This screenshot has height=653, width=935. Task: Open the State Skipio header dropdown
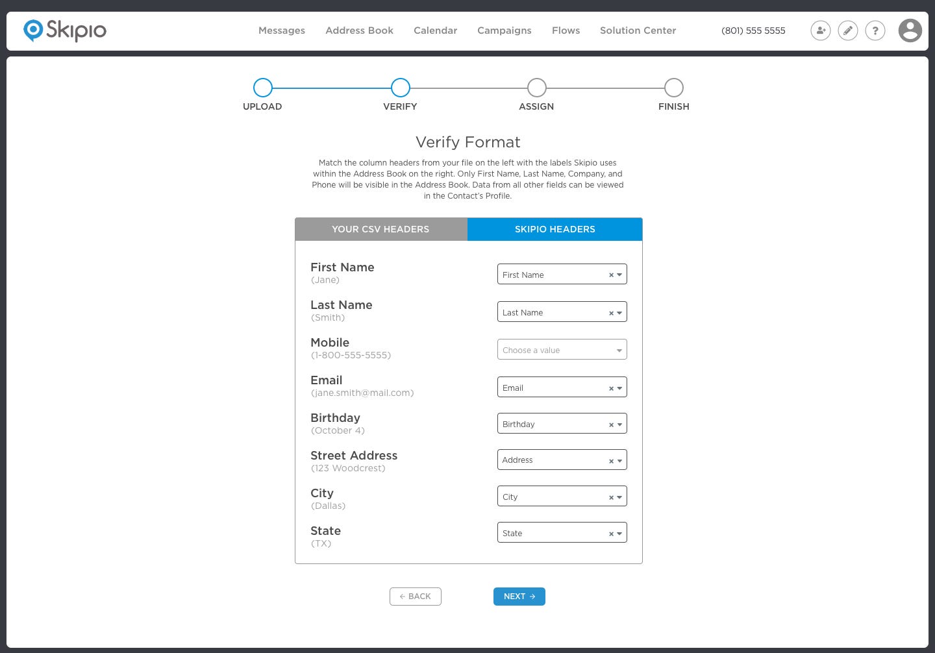[562, 533]
